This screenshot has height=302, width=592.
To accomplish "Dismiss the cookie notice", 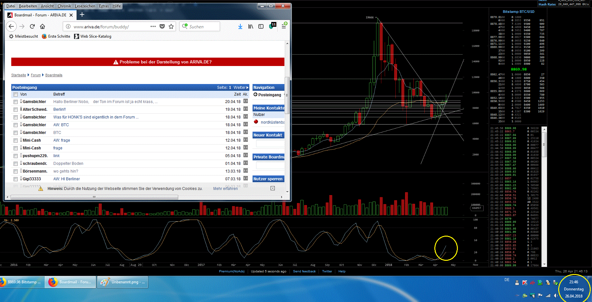I will (273, 188).
